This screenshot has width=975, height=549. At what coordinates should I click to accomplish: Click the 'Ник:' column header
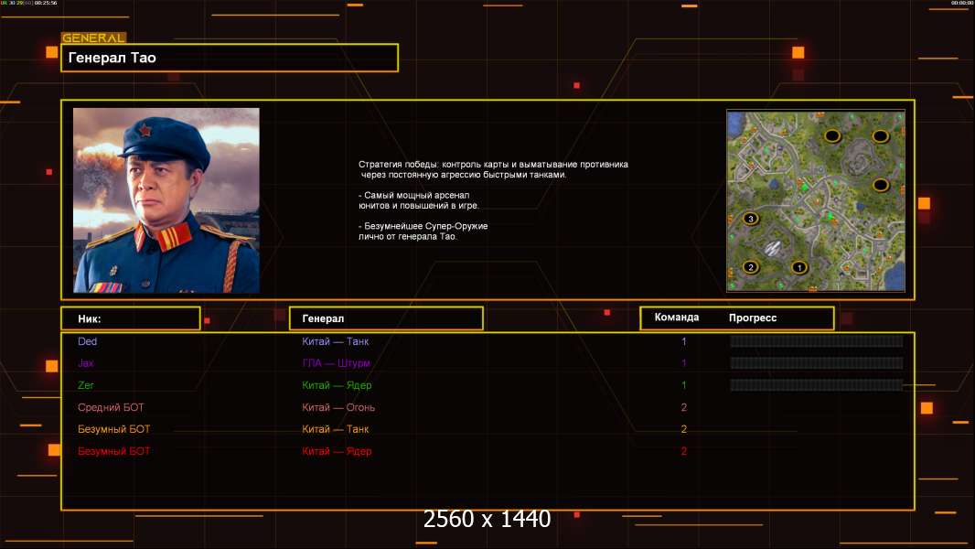click(x=131, y=318)
